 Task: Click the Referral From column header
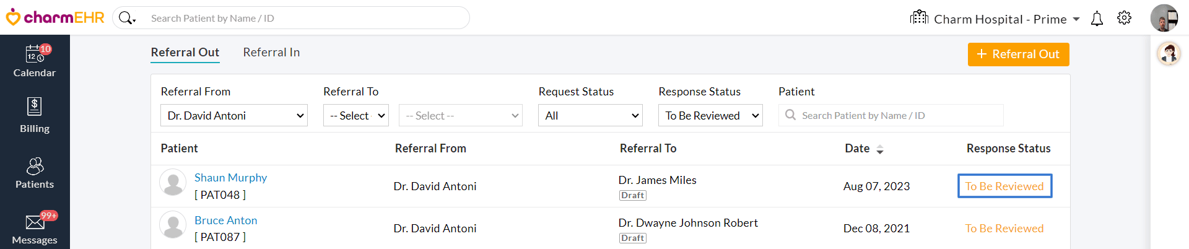430,149
